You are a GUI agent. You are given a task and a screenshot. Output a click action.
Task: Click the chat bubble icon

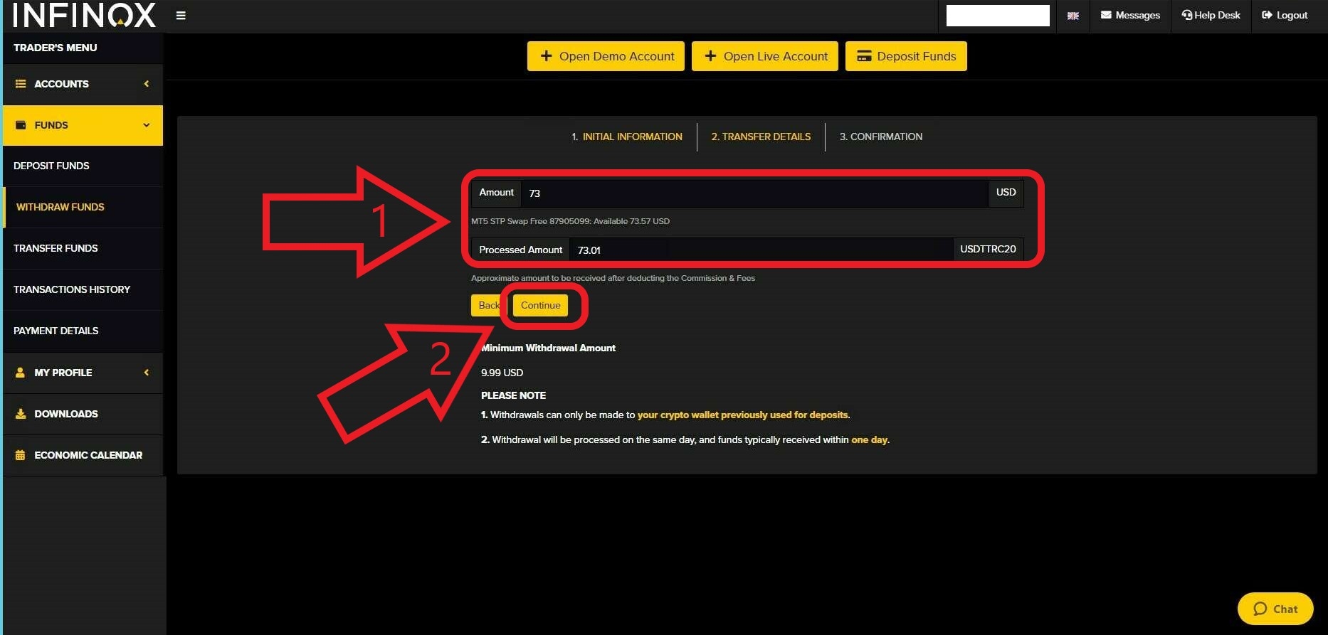pos(1260,609)
